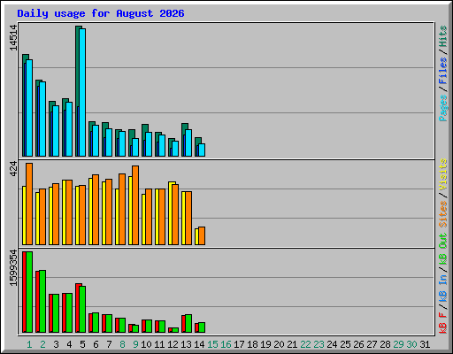Click the green kB bar for day 5
The height and width of the screenshot is (354, 453).
click(x=82, y=309)
